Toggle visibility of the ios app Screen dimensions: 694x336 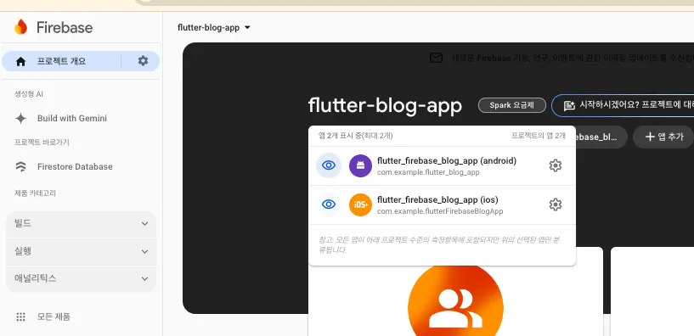coord(329,204)
